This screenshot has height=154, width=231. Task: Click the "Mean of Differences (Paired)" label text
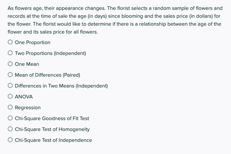[47, 75]
